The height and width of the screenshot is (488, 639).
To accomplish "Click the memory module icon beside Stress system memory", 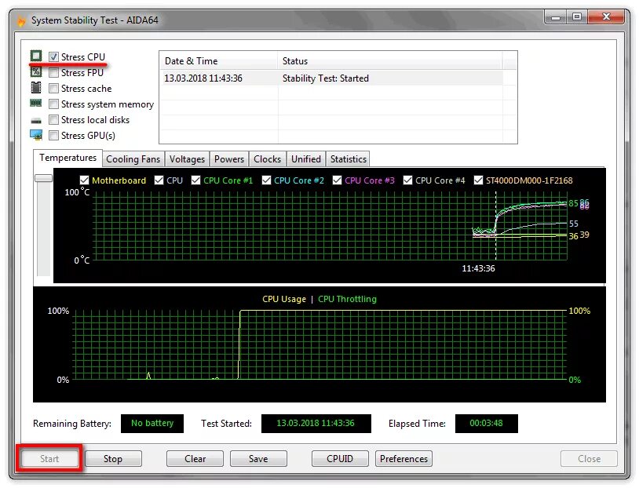I will click(35, 104).
